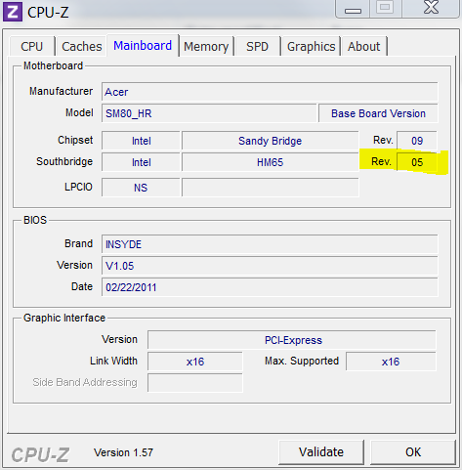462x470 pixels.
Task: Click the BIOS Version V1.05 field
Action: (x=270, y=266)
